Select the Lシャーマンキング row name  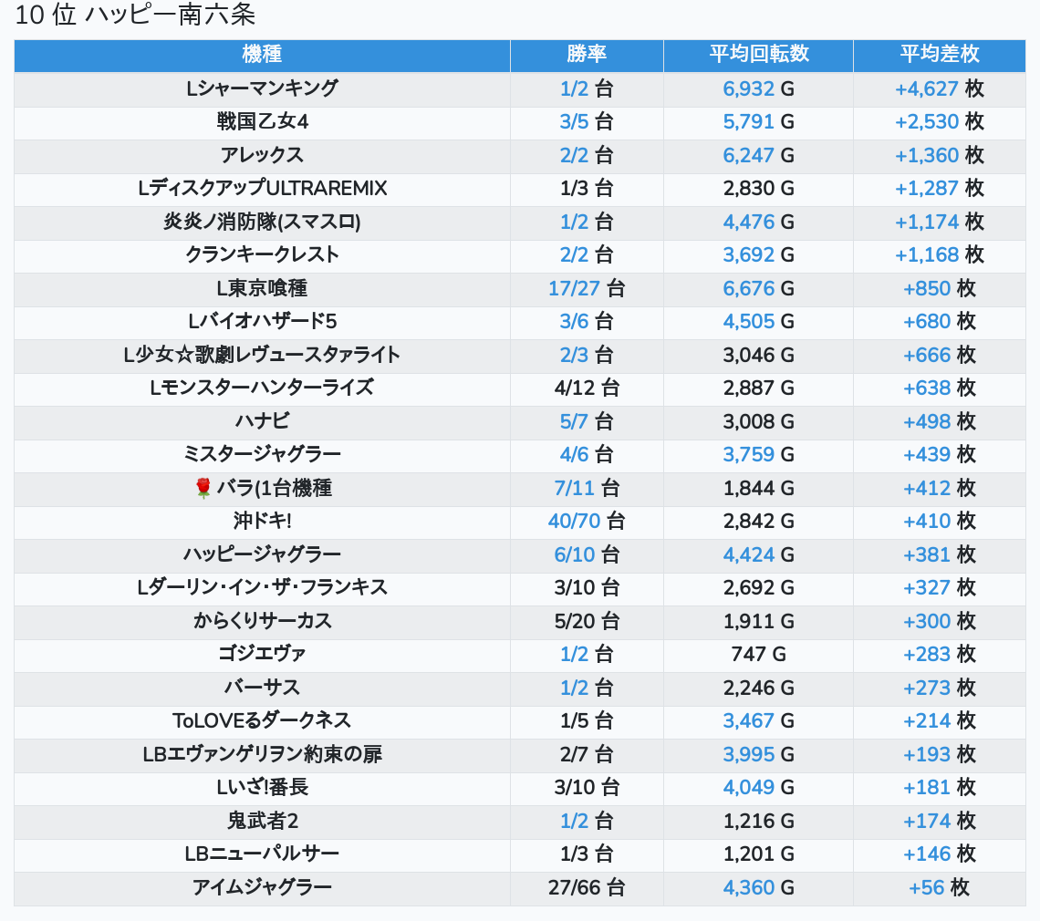click(x=262, y=88)
